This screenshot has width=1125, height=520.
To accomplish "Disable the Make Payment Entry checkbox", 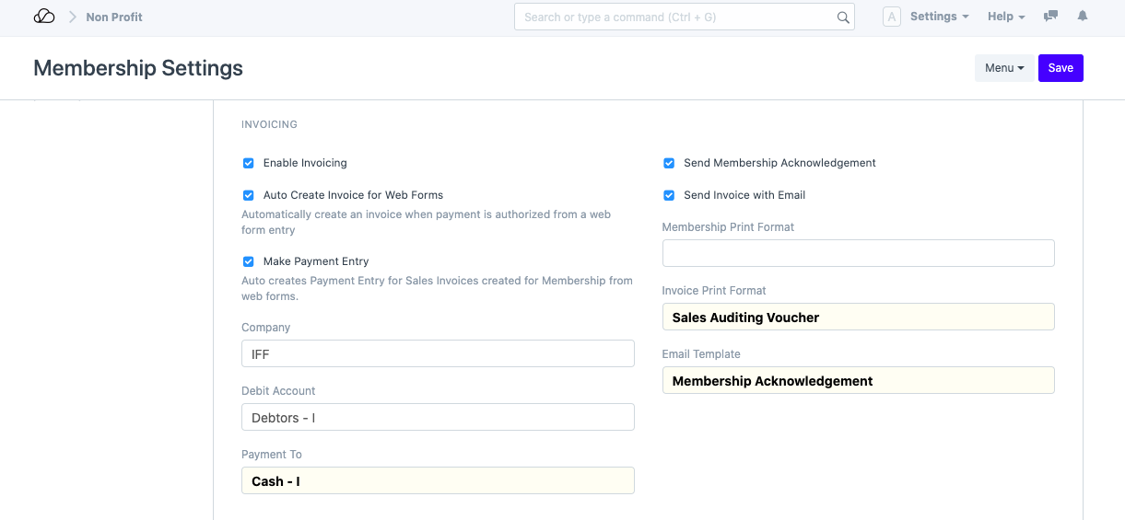I will point(248,261).
